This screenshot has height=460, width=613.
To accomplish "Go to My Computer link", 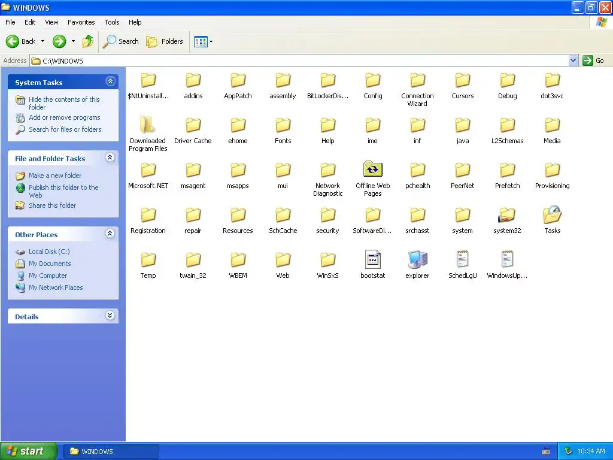I will pos(48,276).
